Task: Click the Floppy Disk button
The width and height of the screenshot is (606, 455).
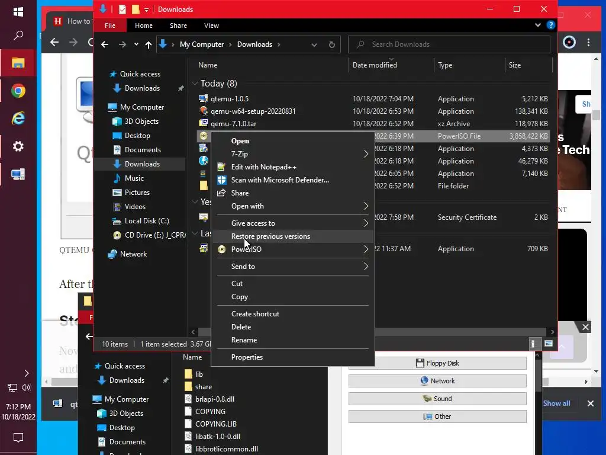Action: pyautogui.click(x=437, y=363)
